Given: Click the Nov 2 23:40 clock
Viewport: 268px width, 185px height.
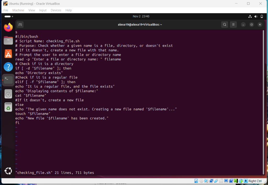Looking at the screenshot, I should 141,16.
